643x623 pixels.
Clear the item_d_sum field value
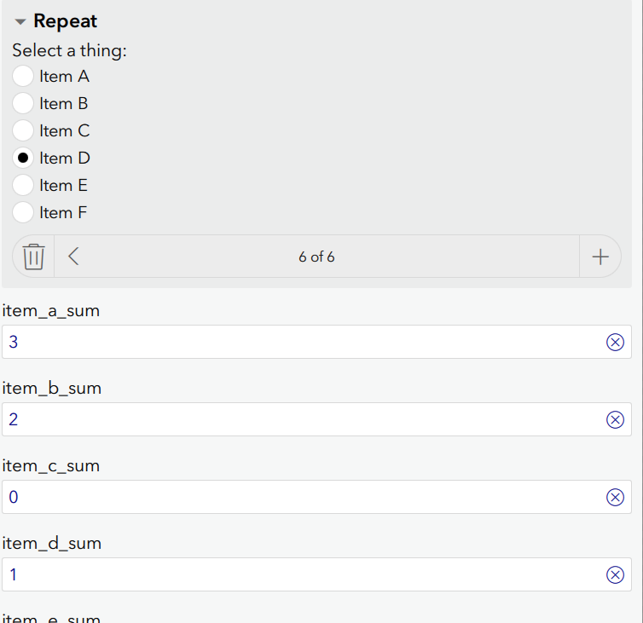coord(614,575)
